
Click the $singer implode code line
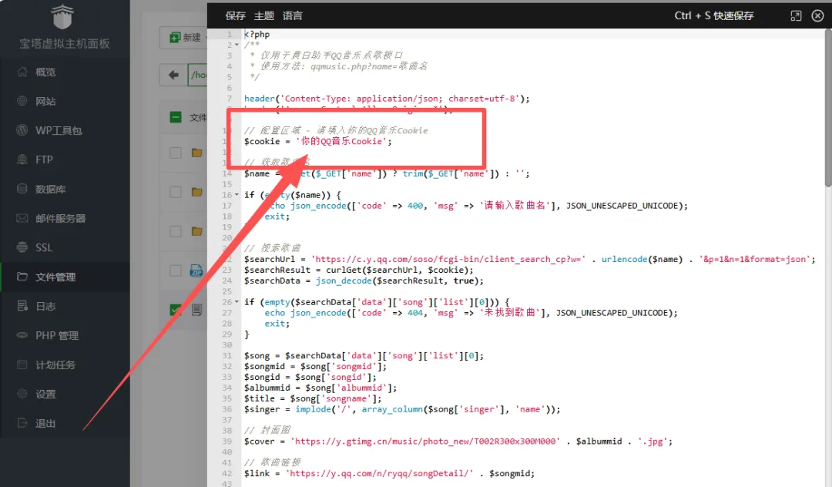pyautogui.click(x=401, y=409)
